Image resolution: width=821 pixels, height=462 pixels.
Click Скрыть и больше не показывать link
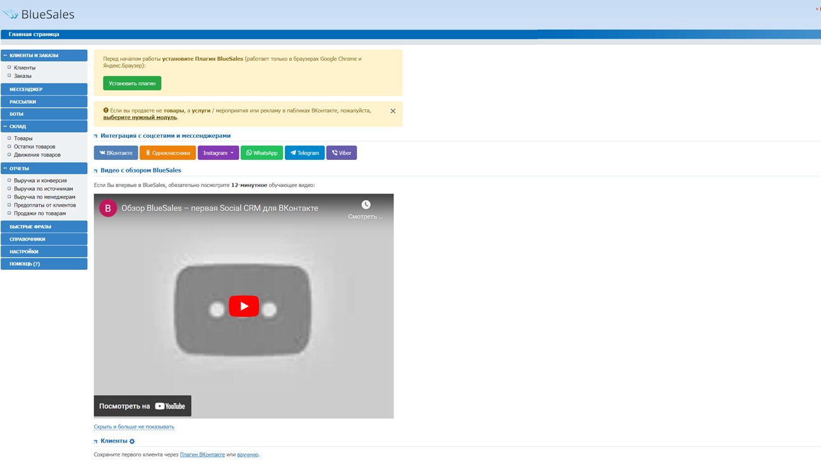[x=134, y=427]
